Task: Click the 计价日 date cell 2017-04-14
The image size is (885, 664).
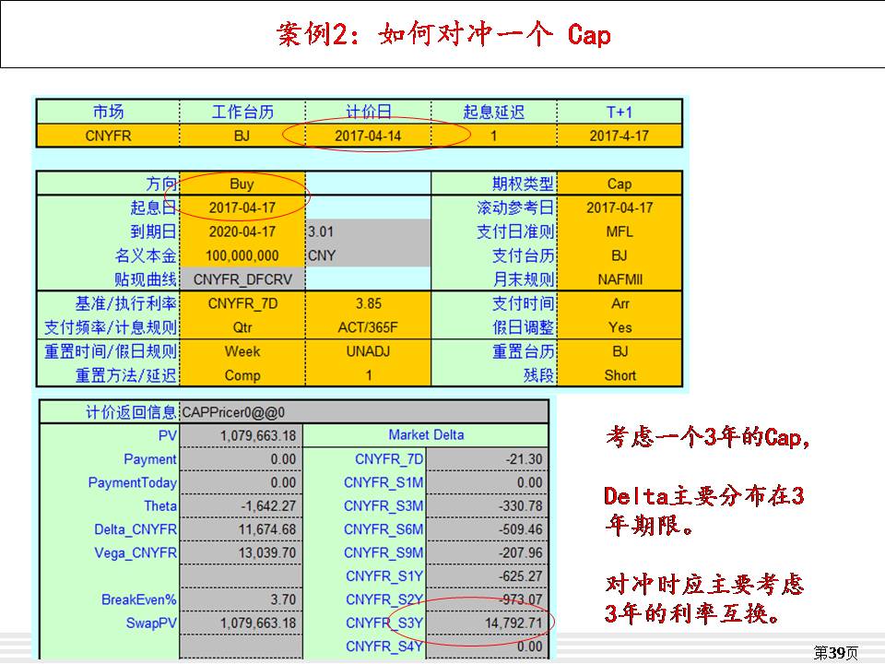Action: point(369,136)
